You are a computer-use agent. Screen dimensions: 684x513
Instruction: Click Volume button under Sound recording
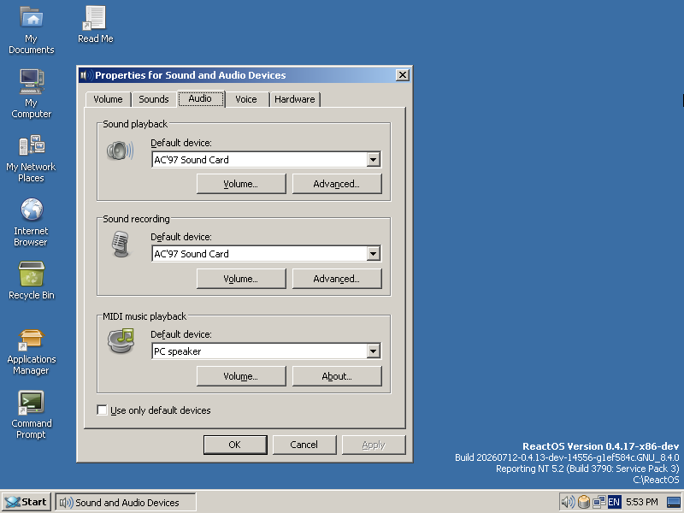pyautogui.click(x=241, y=279)
